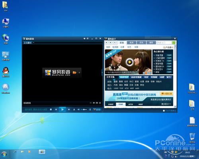The width and height of the screenshot is (199, 159).
Task: Click the play button in the Baofeng player control bar
Action: point(62,109)
